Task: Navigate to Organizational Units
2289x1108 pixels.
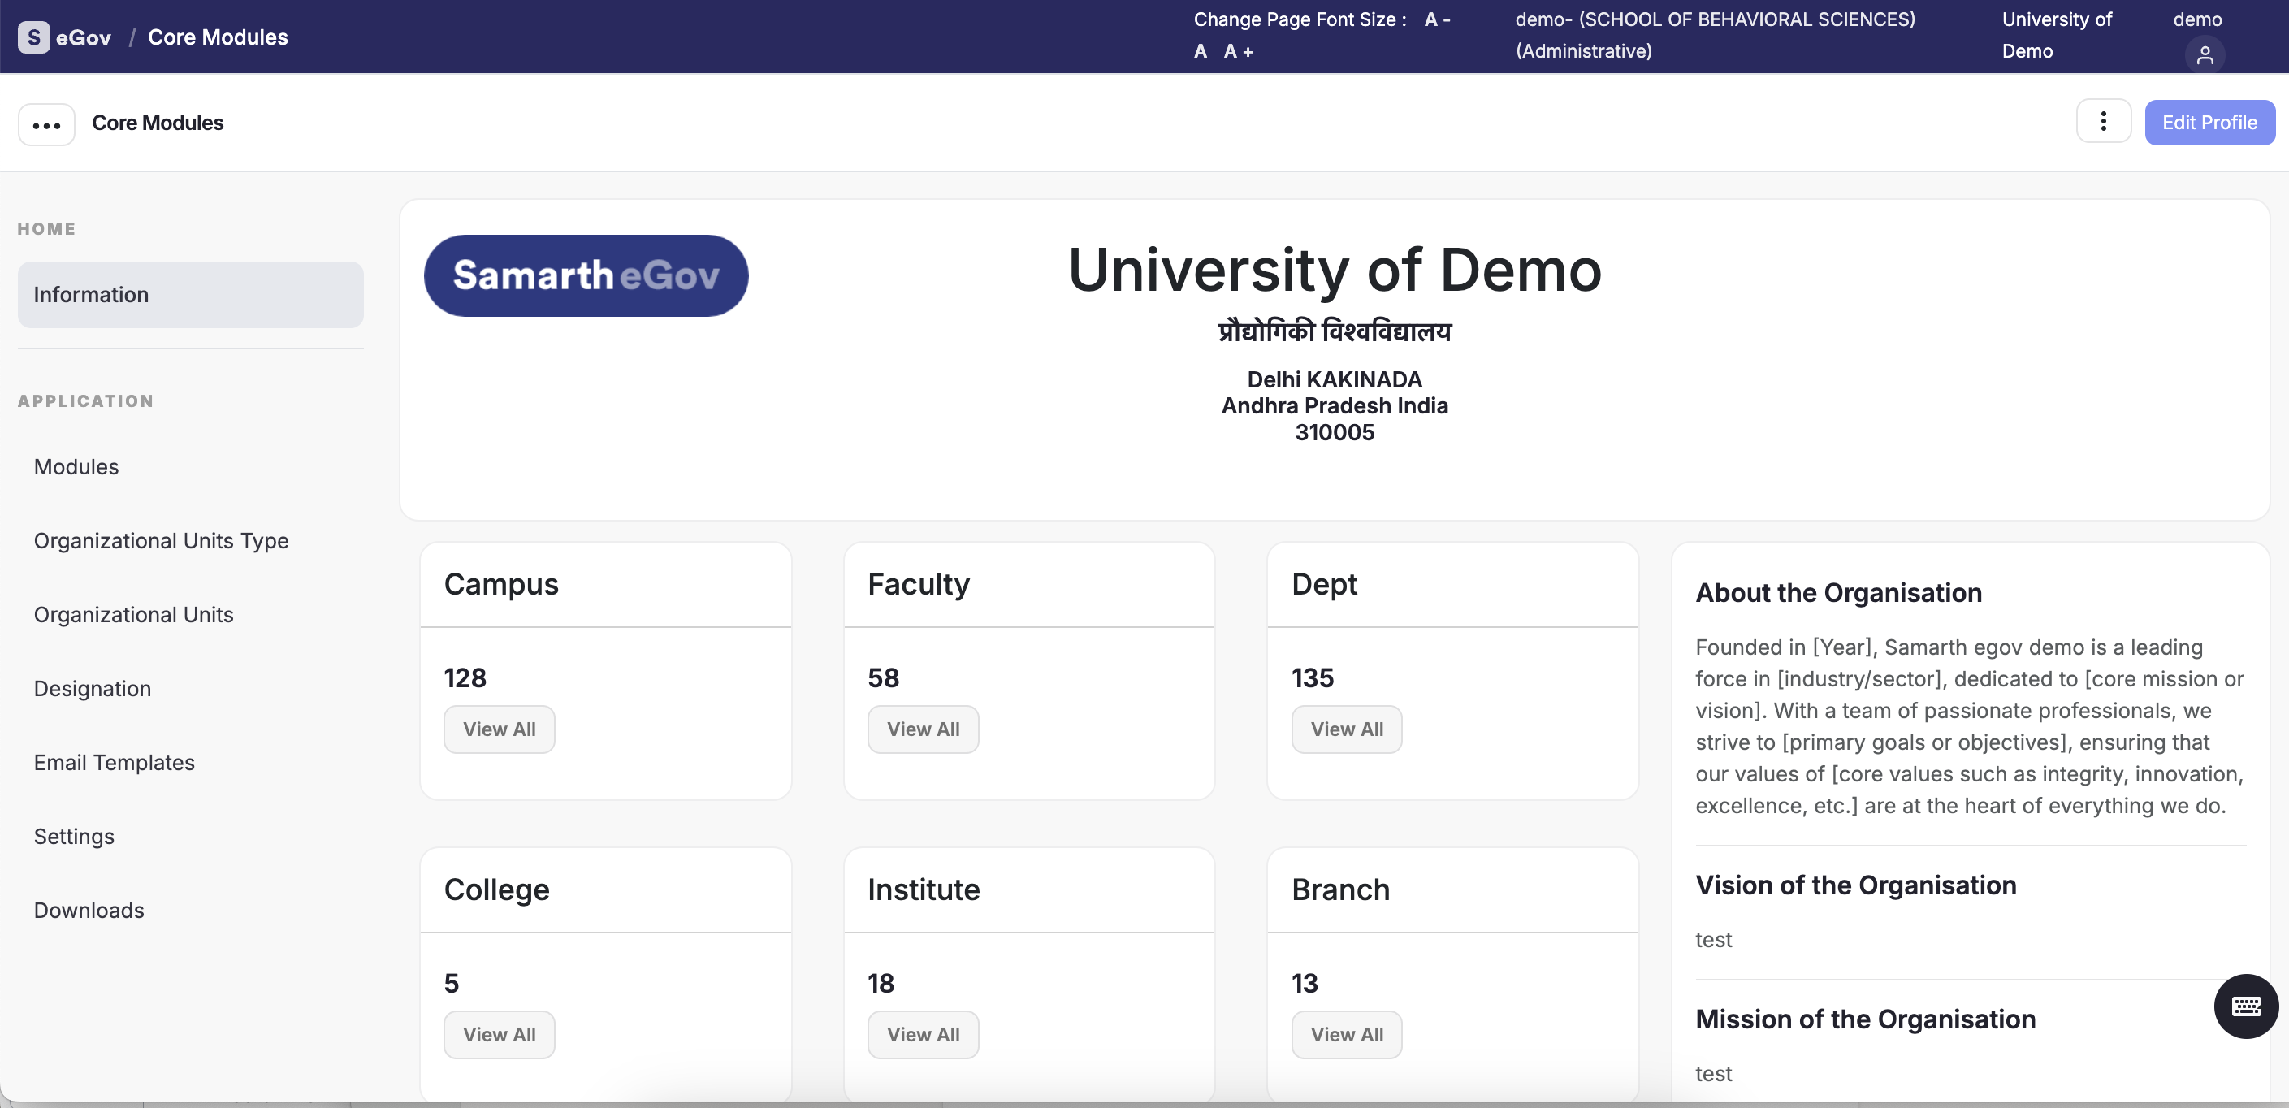Action: pos(133,614)
